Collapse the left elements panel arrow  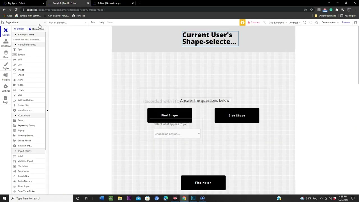(47, 111)
